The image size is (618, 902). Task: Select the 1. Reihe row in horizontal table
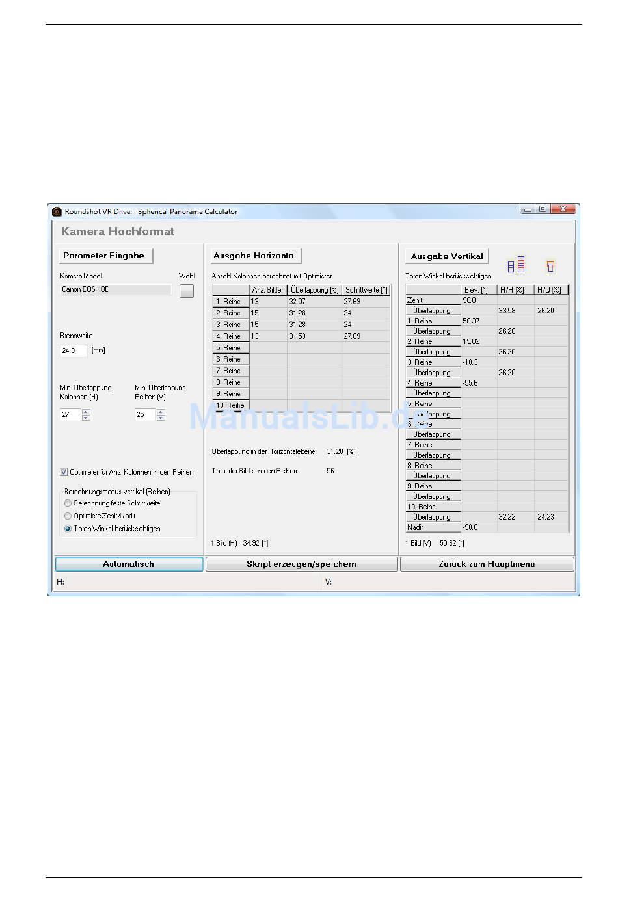(x=302, y=302)
